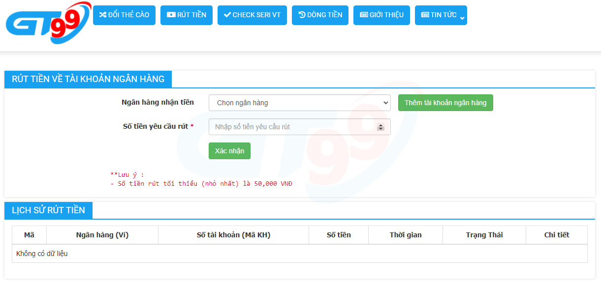Focus the Nhập số tiền yêu cầu rút field

(x=300, y=127)
